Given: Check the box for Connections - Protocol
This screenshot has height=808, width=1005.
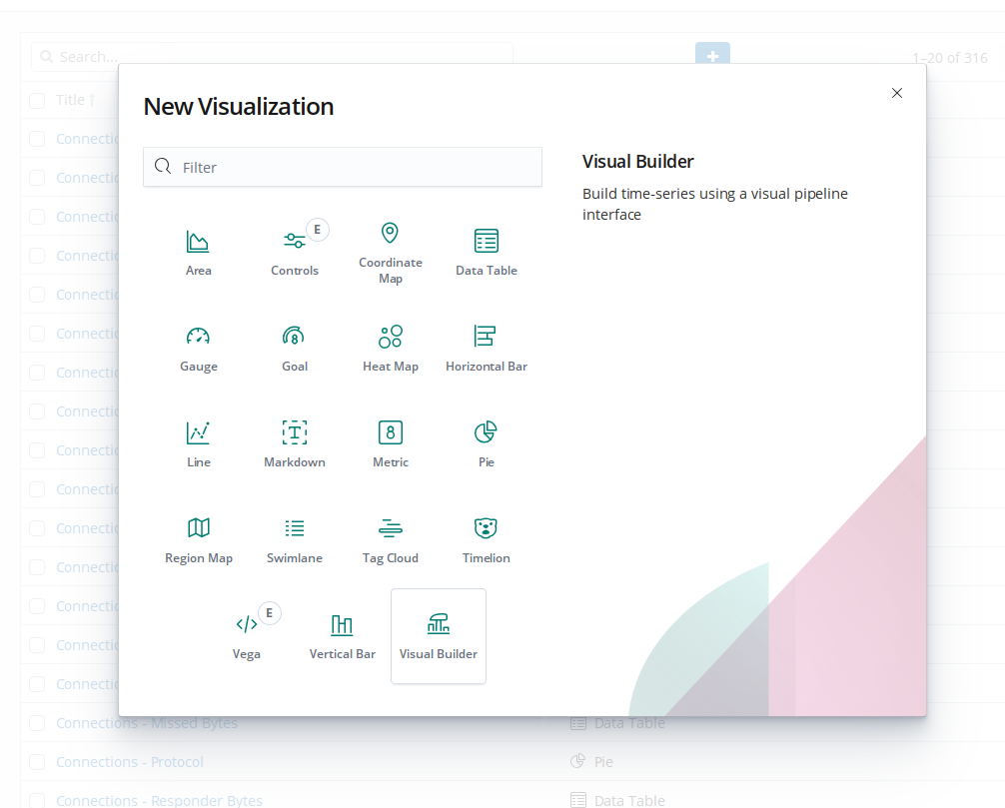Looking at the screenshot, I should [x=37, y=762].
